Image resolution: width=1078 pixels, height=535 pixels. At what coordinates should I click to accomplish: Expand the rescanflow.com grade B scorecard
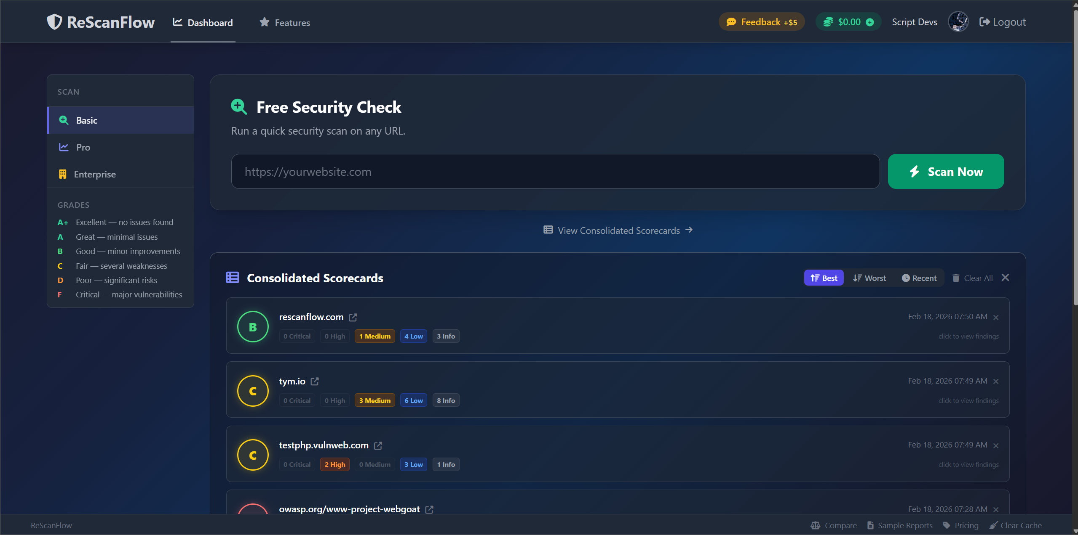(x=253, y=327)
